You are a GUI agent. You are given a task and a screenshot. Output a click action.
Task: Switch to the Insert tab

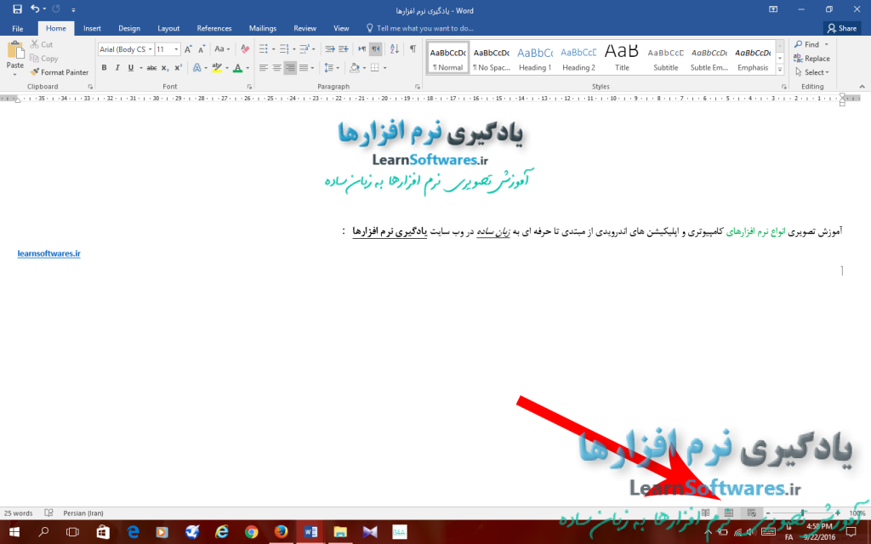(92, 28)
